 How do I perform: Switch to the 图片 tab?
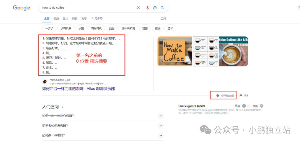click(66, 19)
